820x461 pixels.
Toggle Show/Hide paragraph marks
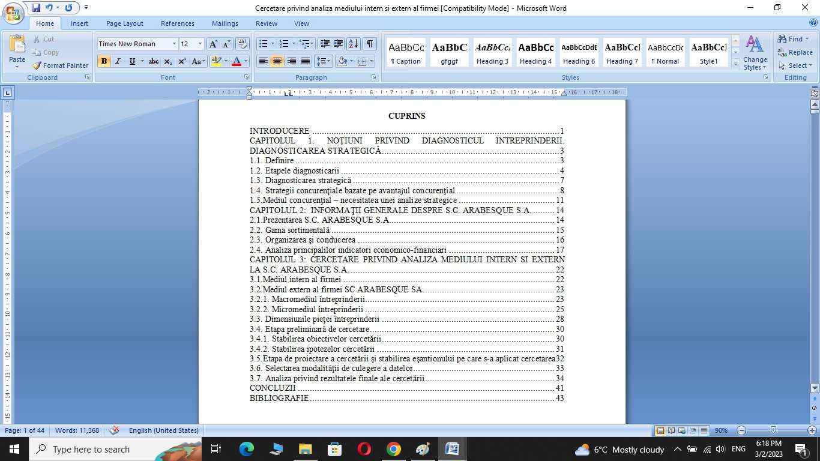[x=370, y=44]
